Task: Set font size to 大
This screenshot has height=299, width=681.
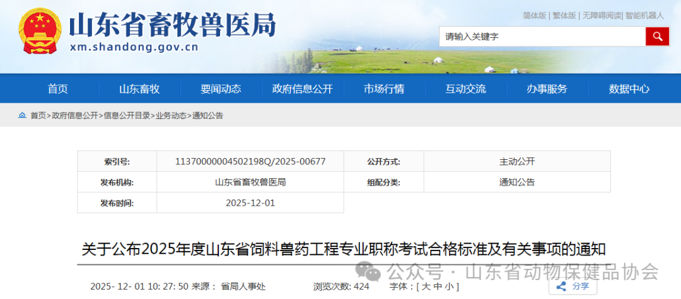Action: pos(425,286)
